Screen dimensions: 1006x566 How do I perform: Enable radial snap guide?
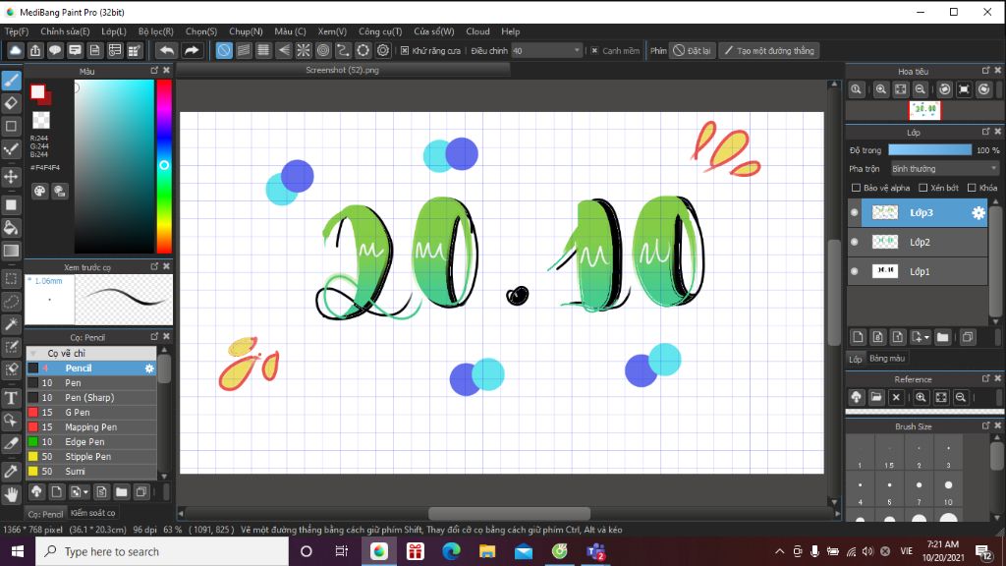coord(304,51)
